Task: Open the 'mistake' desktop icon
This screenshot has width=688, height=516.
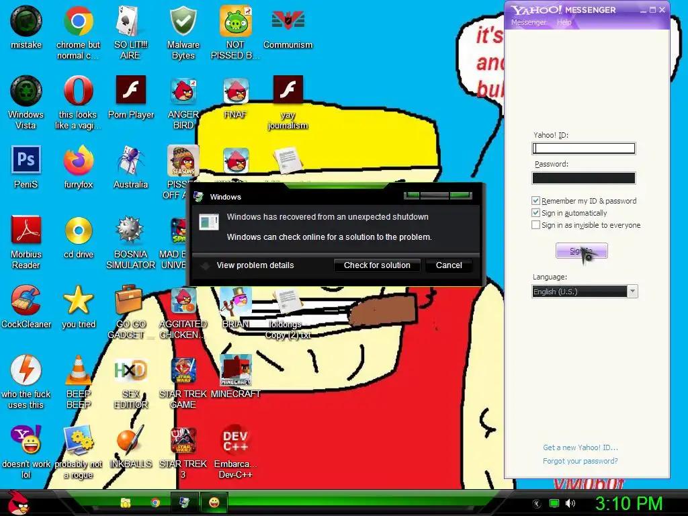Action: (26, 21)
